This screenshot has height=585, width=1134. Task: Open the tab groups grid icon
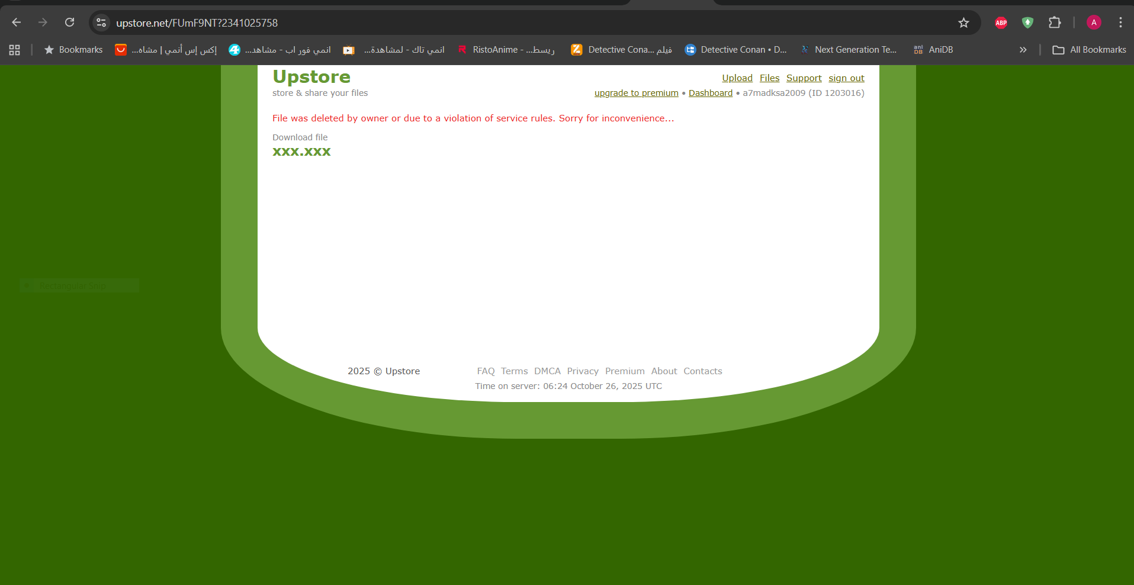[x=15, y=50]
